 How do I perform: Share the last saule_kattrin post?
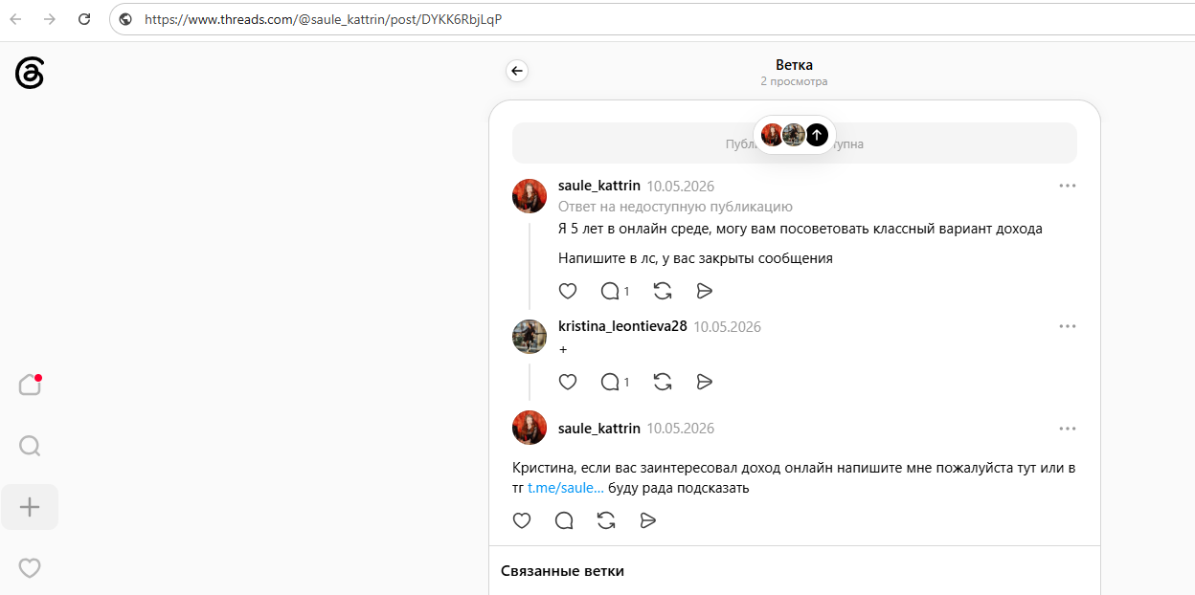648,520
